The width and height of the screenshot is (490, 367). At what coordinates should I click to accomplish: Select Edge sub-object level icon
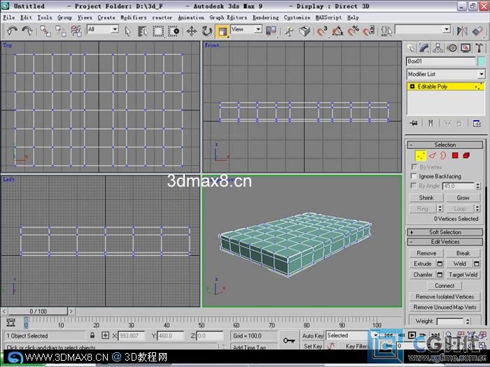432,155
